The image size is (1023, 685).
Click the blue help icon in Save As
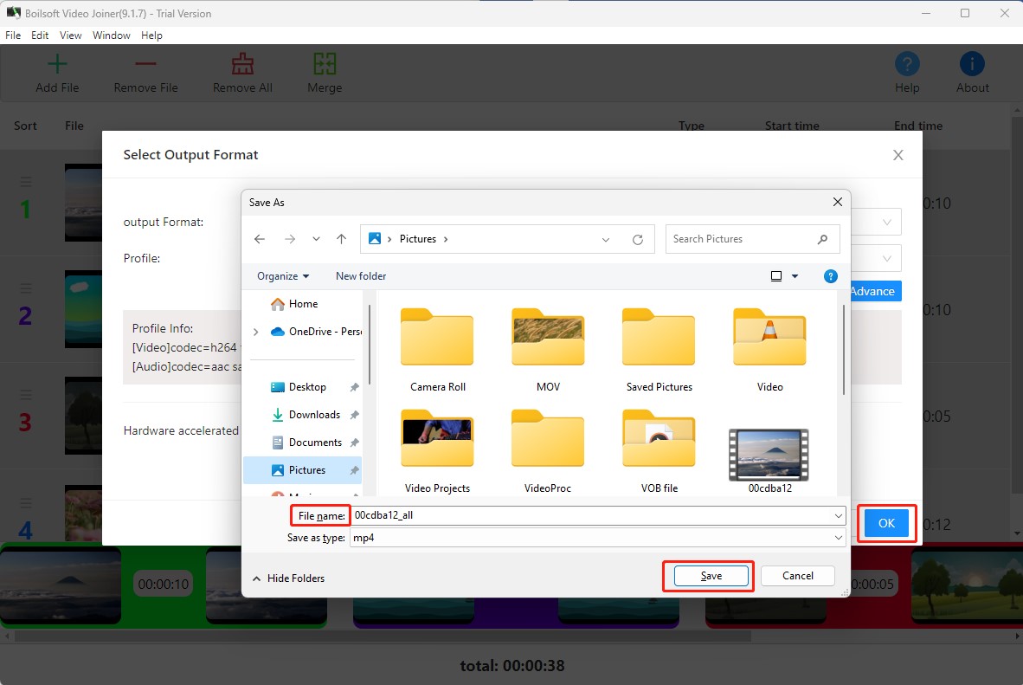(x=831, y=276)
